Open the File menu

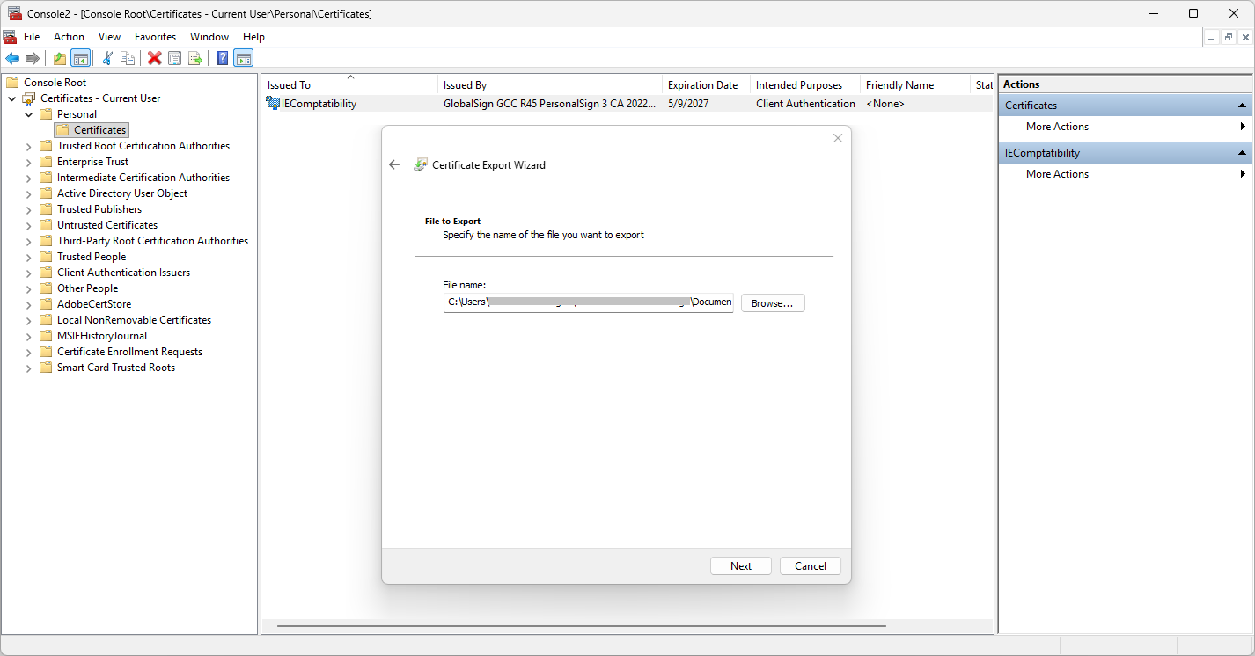coord(32,37)
